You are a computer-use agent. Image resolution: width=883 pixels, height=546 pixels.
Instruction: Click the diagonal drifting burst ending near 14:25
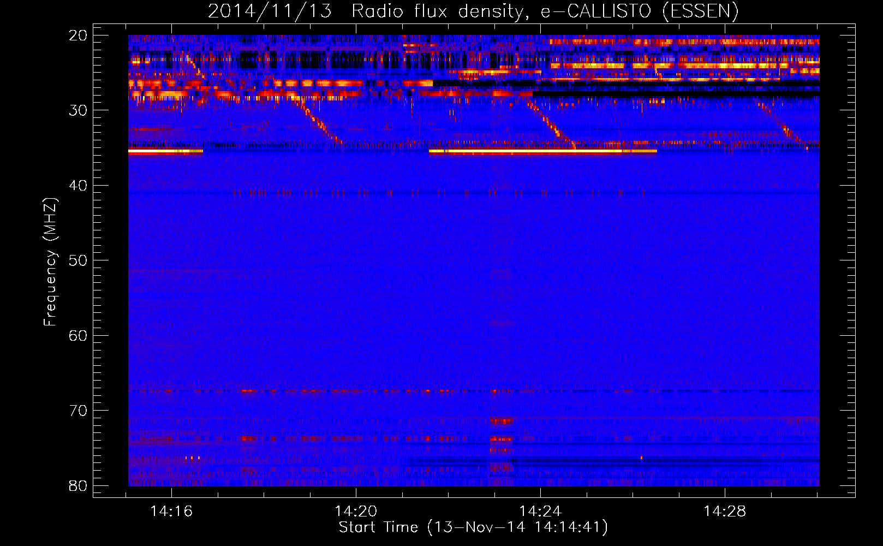pos(551,125)
